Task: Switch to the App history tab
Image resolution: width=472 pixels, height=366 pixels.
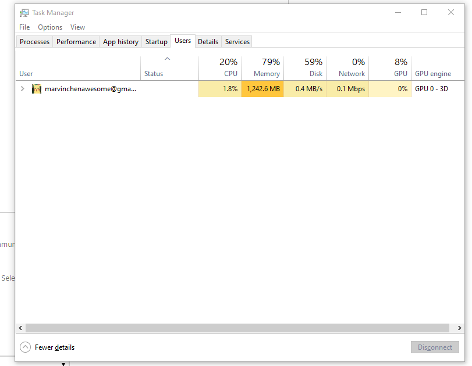Action: coord(120,42)
